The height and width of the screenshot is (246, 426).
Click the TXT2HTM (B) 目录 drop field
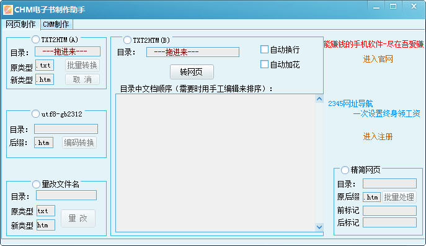193,52
